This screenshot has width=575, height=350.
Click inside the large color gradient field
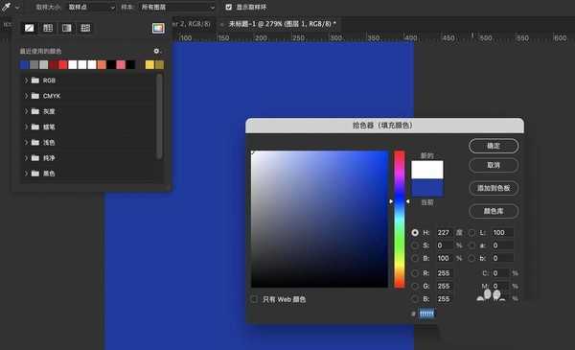coord(319,219)
